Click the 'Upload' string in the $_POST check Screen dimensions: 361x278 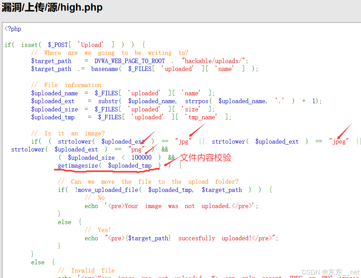tap(90, 45)
